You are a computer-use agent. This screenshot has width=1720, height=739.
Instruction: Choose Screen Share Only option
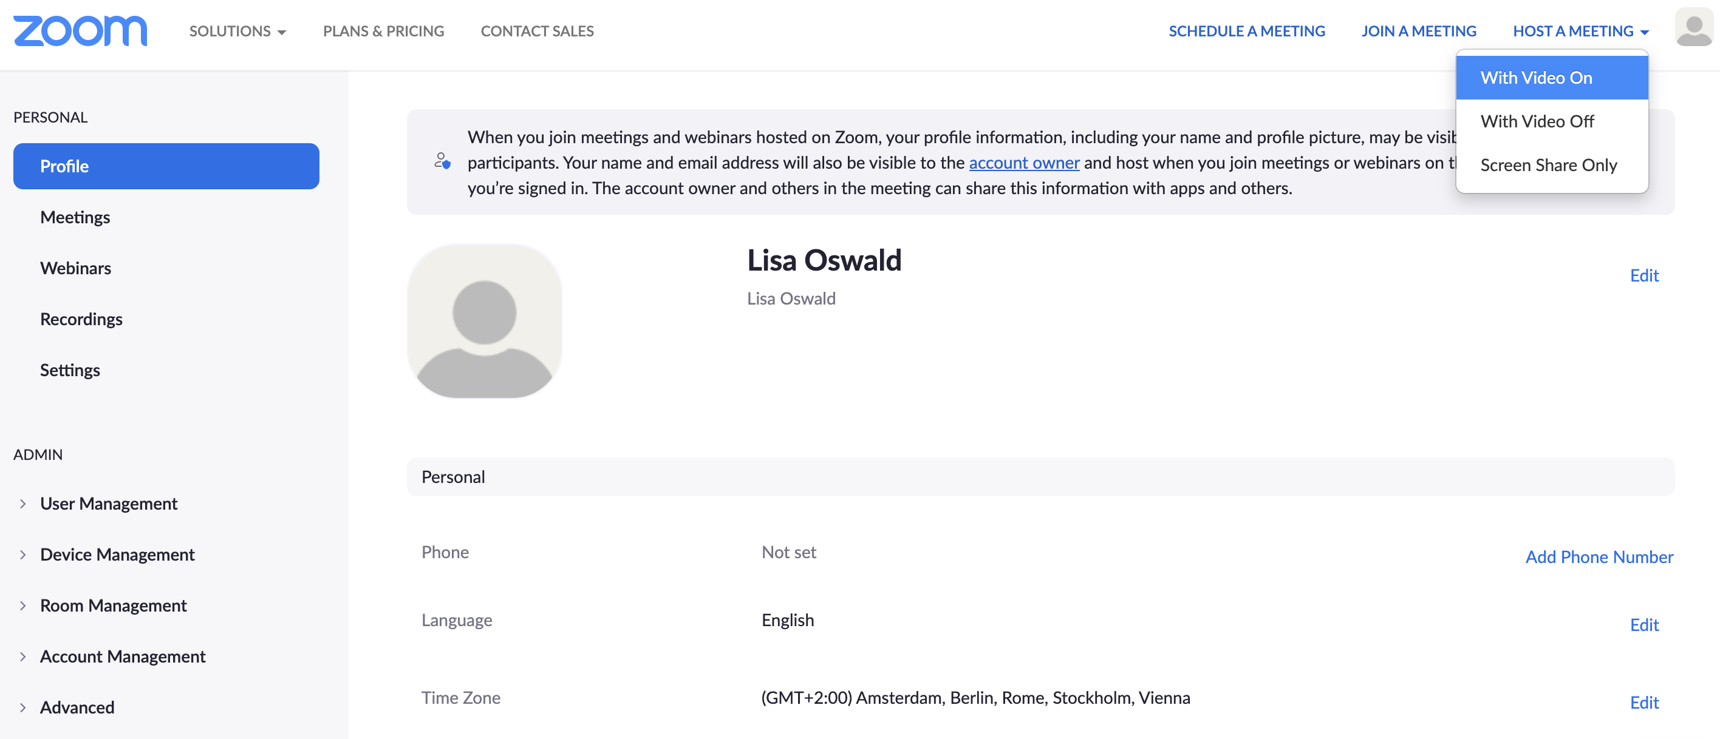tap(1548, 165)
